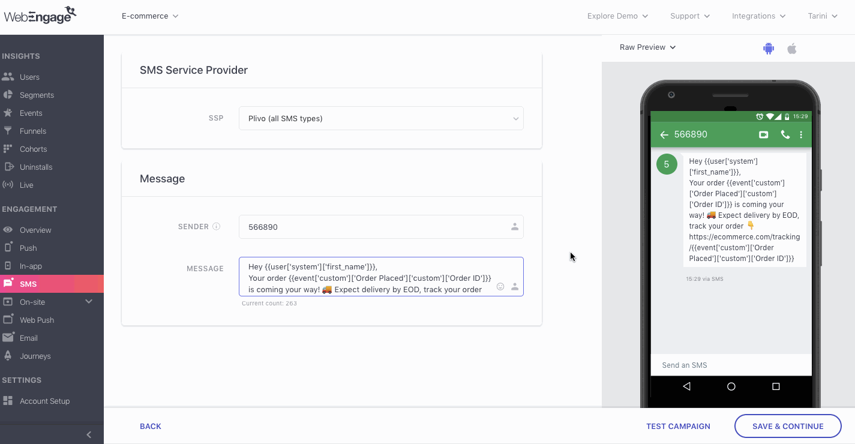
Task: Open SMS chat icon
Action: click(8, 283)
